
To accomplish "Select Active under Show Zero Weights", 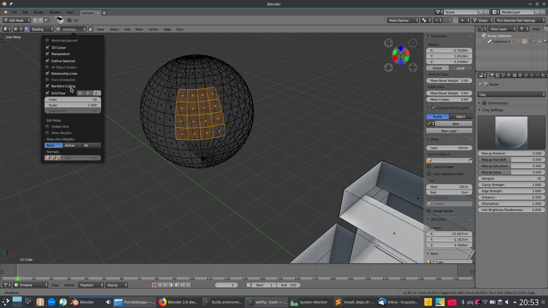I will [72, 145].
